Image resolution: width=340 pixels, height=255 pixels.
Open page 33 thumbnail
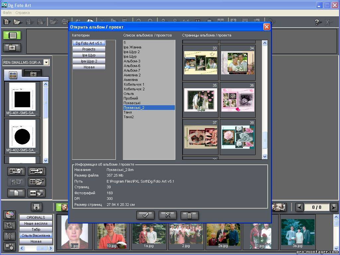tap(201, 63)
